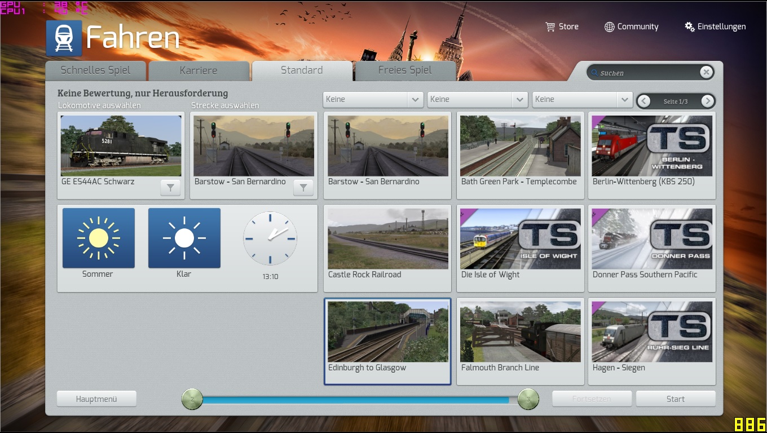Click the Fahren train logo icon
Screen dimensions: 767x433
[64, 38]
